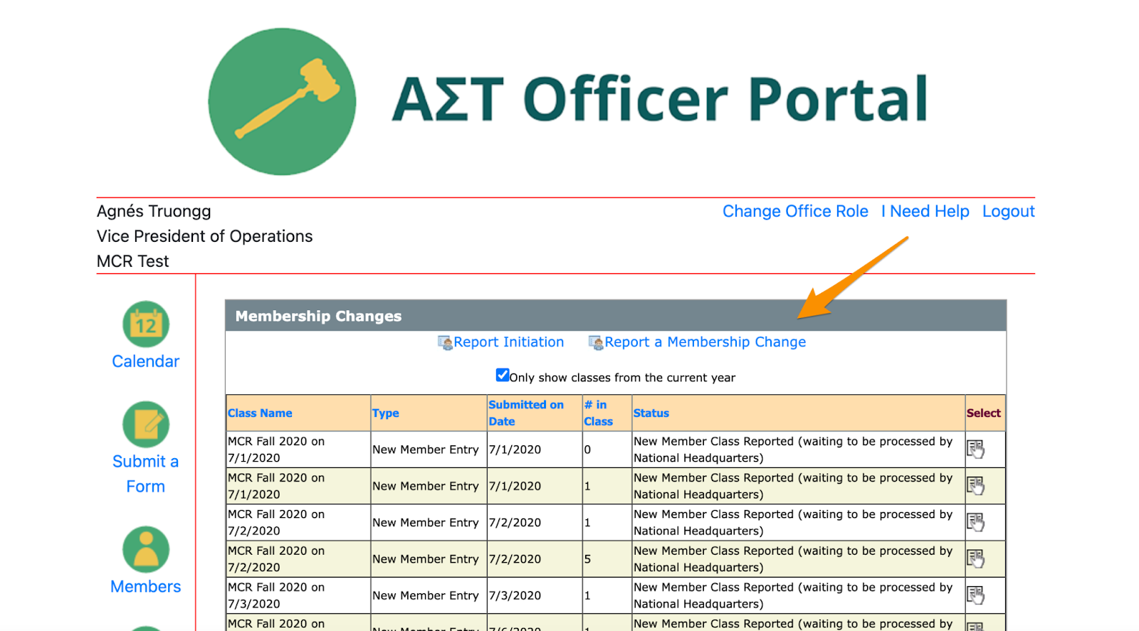
Task: Select the 7/1/2020 class with 1 member
Action: 975,486
